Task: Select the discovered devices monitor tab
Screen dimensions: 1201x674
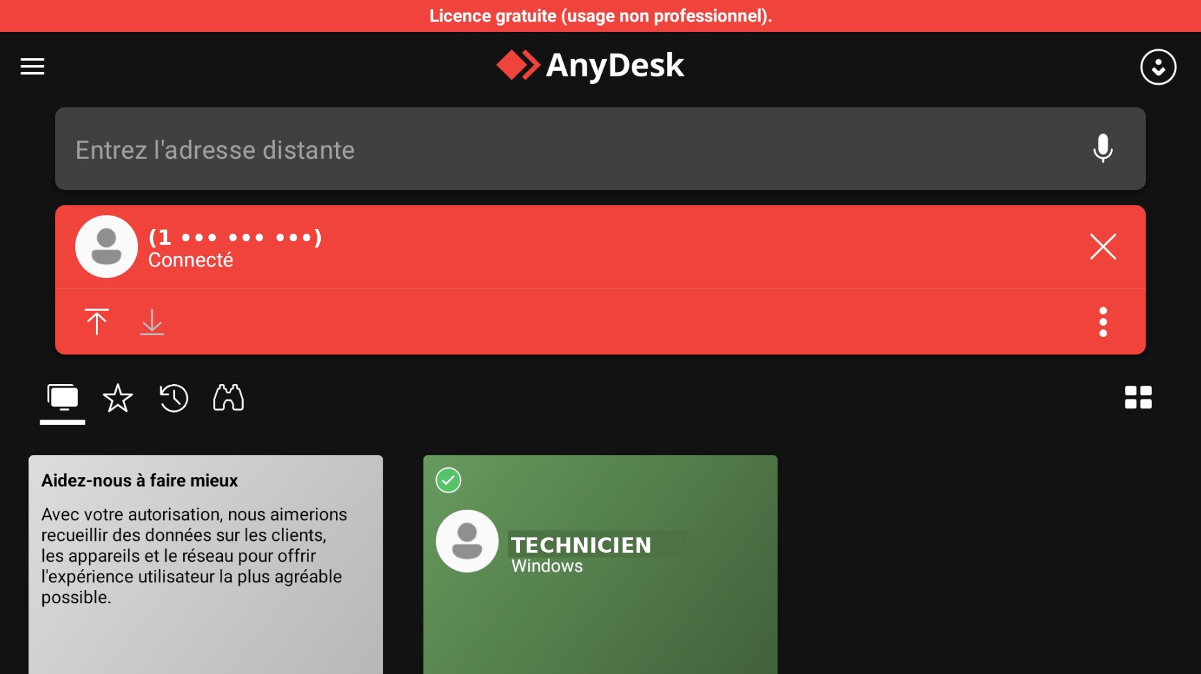Action: point(62,399)
